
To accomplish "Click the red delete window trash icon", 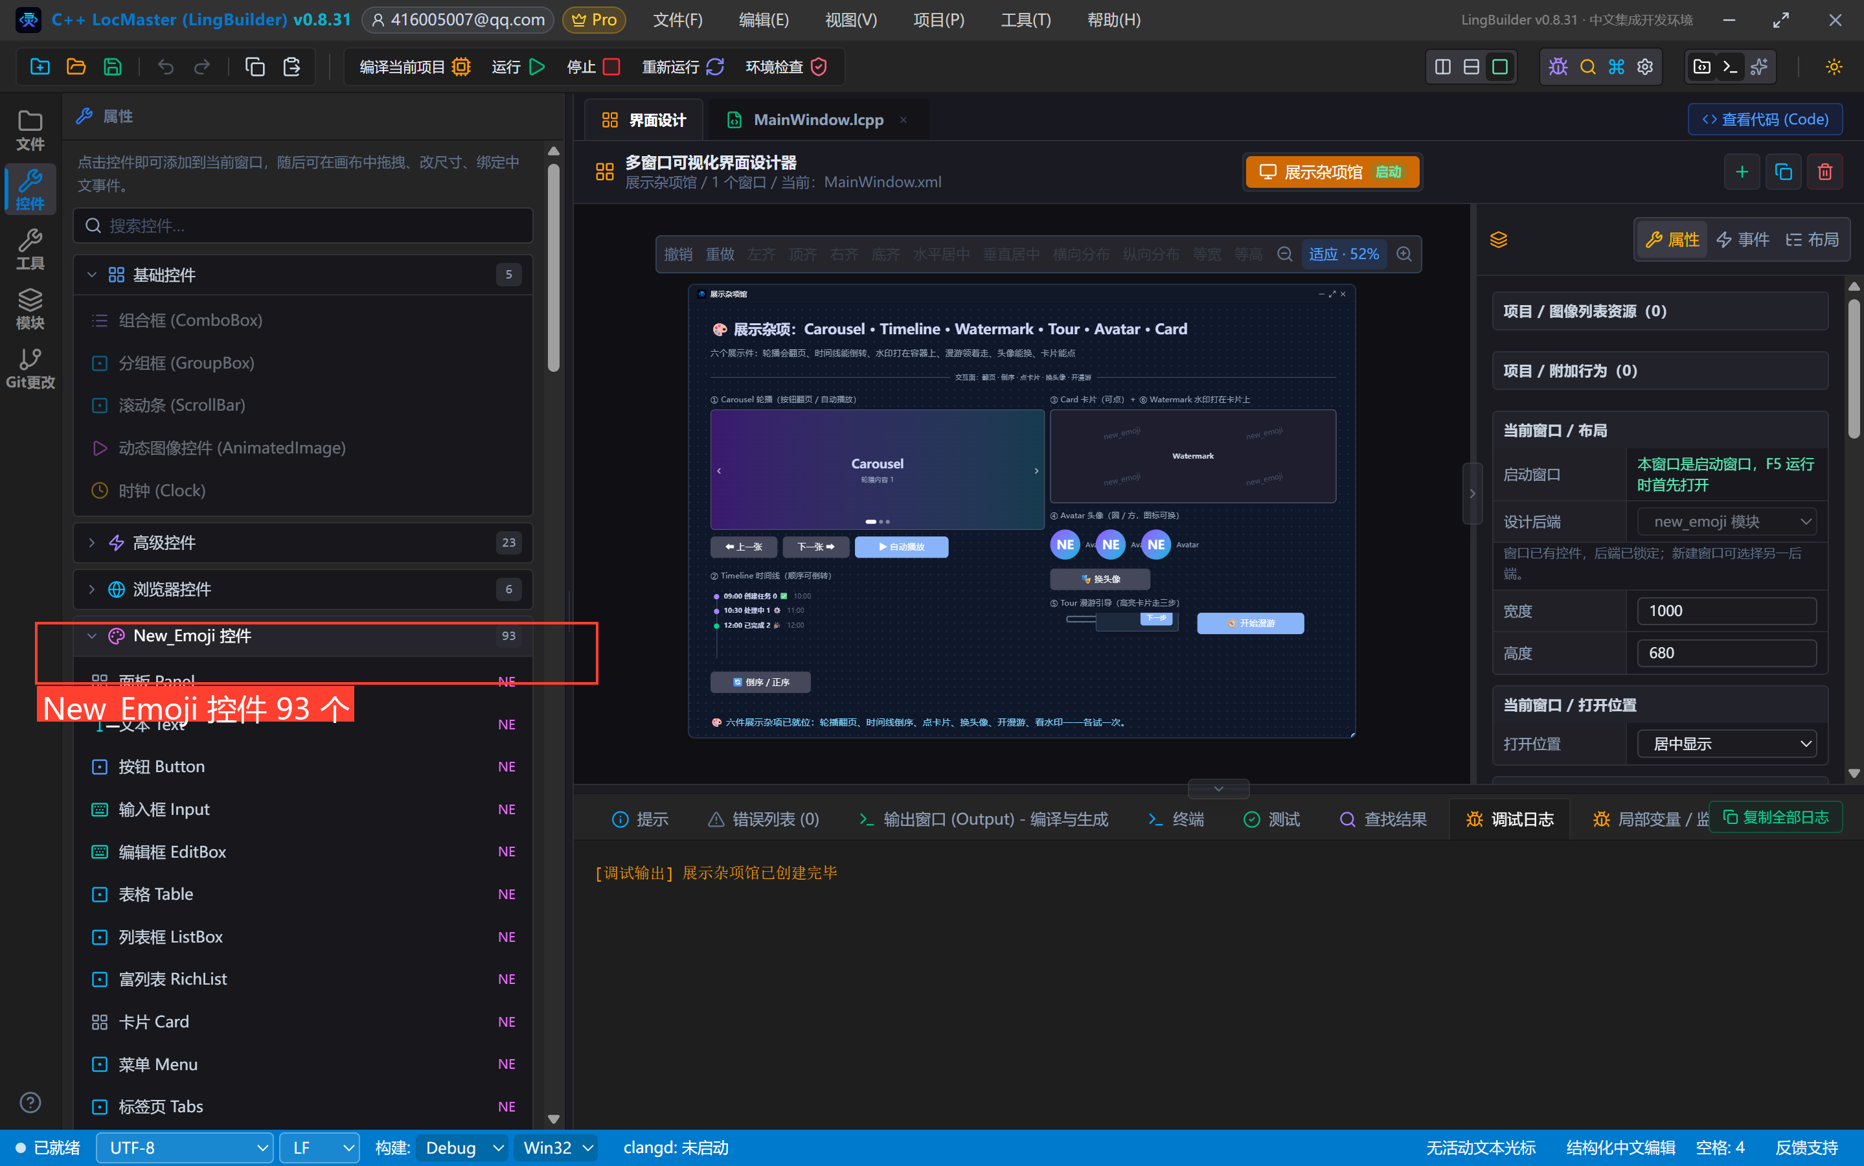I will [x=1824, y=172].
